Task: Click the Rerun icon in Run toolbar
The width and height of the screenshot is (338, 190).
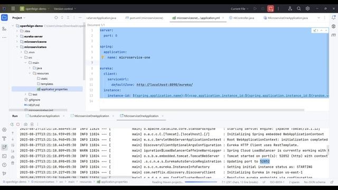Action: (x=12, y=125)
